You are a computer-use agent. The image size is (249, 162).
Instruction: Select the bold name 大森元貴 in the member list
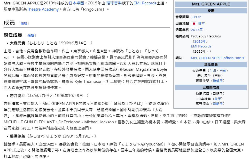[x=18, y=43]
